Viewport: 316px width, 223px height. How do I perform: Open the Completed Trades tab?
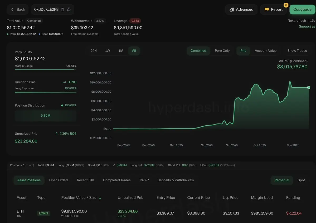[x=117, y=180]
